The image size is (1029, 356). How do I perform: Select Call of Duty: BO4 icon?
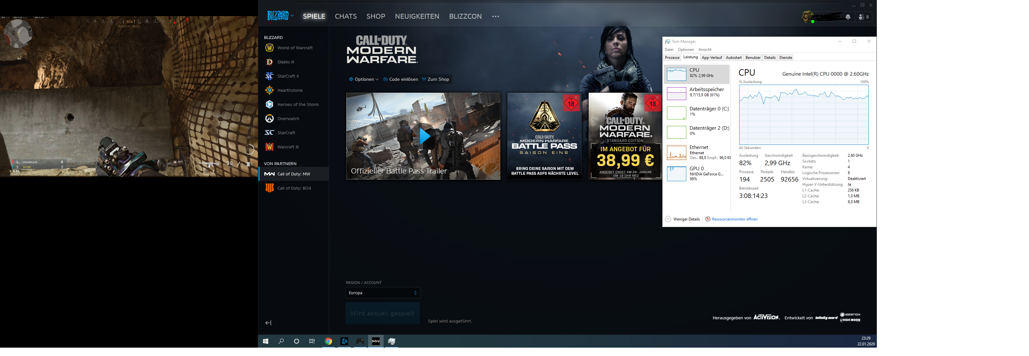coord(269,188)
